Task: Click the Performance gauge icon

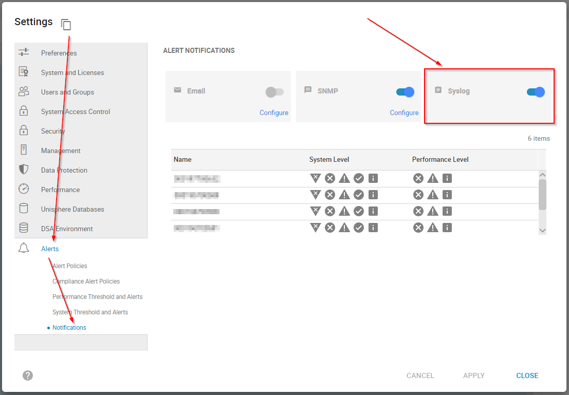Action: [x=24, y=190]
